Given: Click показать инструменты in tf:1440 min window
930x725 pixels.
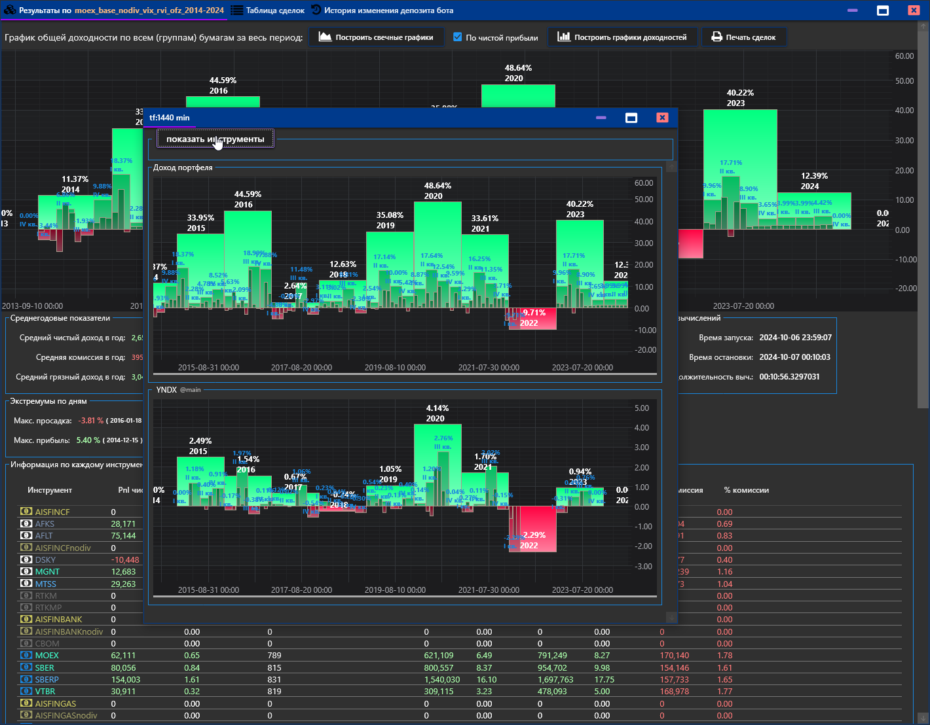Looking at the screenshot, I should pos(215,139).
